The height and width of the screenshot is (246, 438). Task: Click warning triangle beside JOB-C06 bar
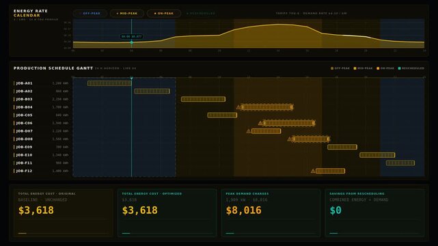(x=260, y=123)
